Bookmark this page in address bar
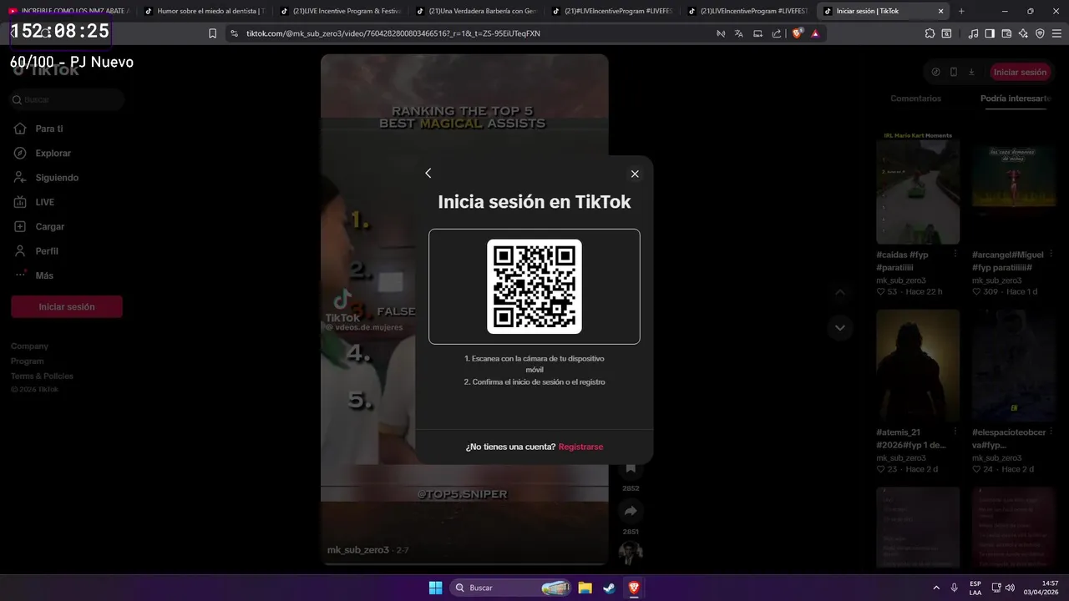Viewport: 1069px width, 601px height. click(212, 33)
